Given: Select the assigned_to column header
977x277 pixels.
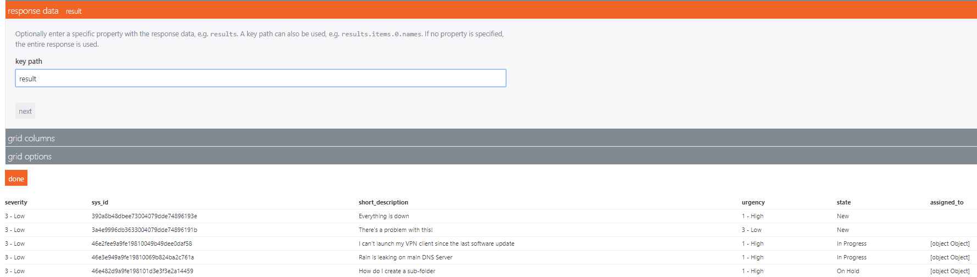Looking at the screenshot, I should point(947,202).
